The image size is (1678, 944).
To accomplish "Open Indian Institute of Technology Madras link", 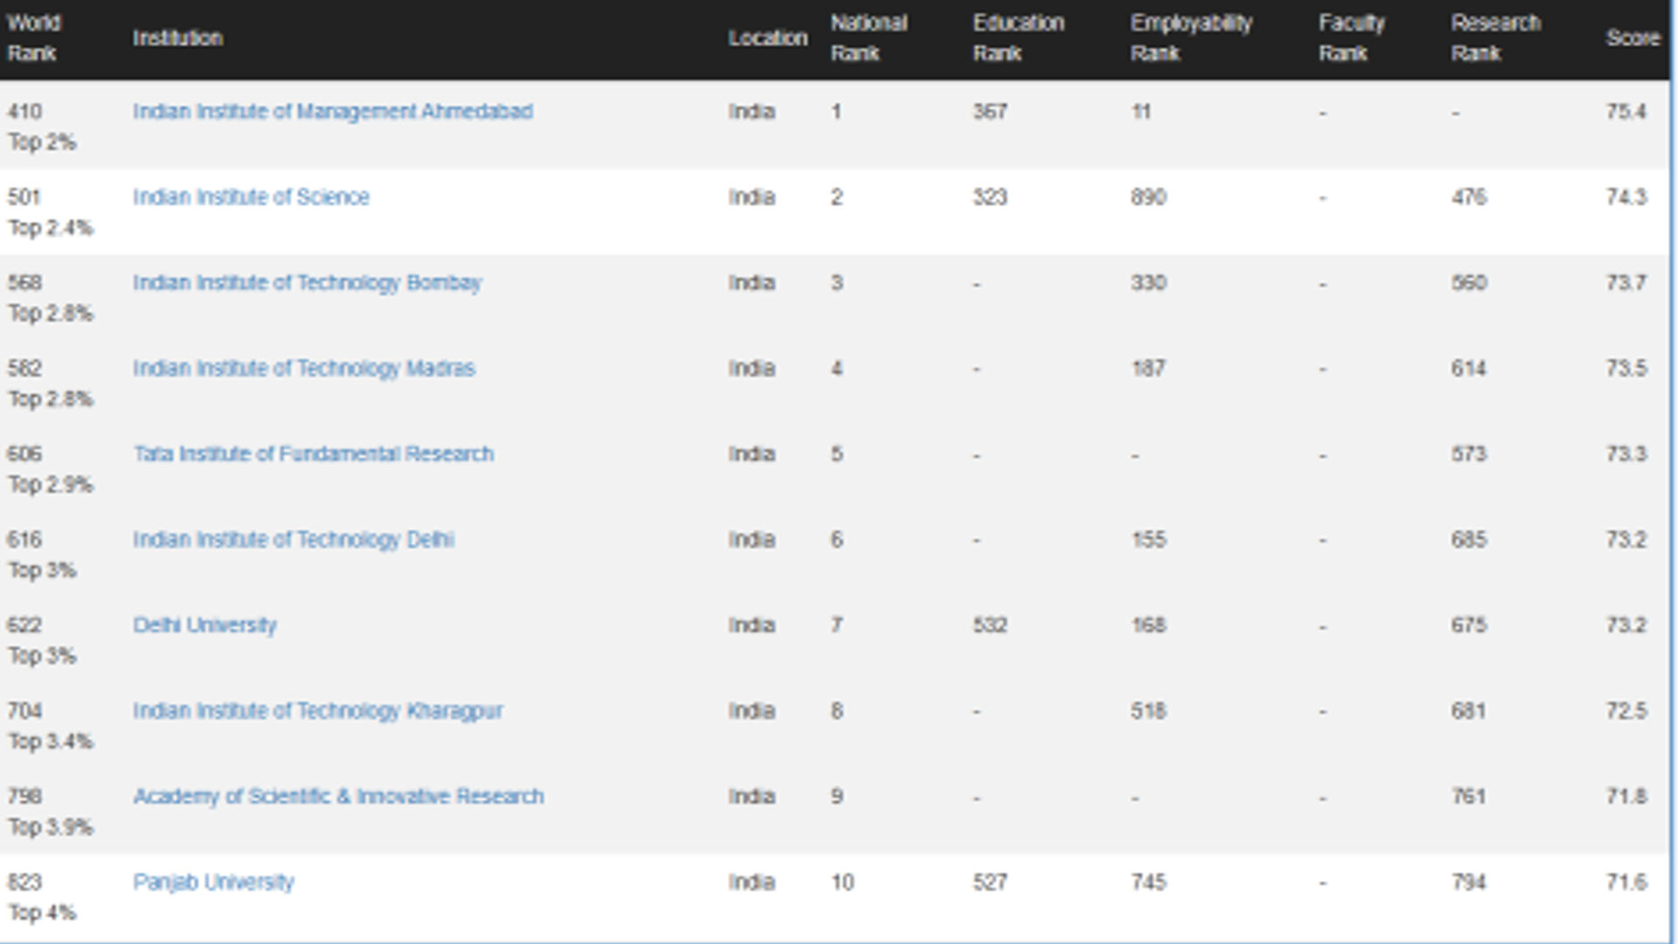I will (304, 369).
